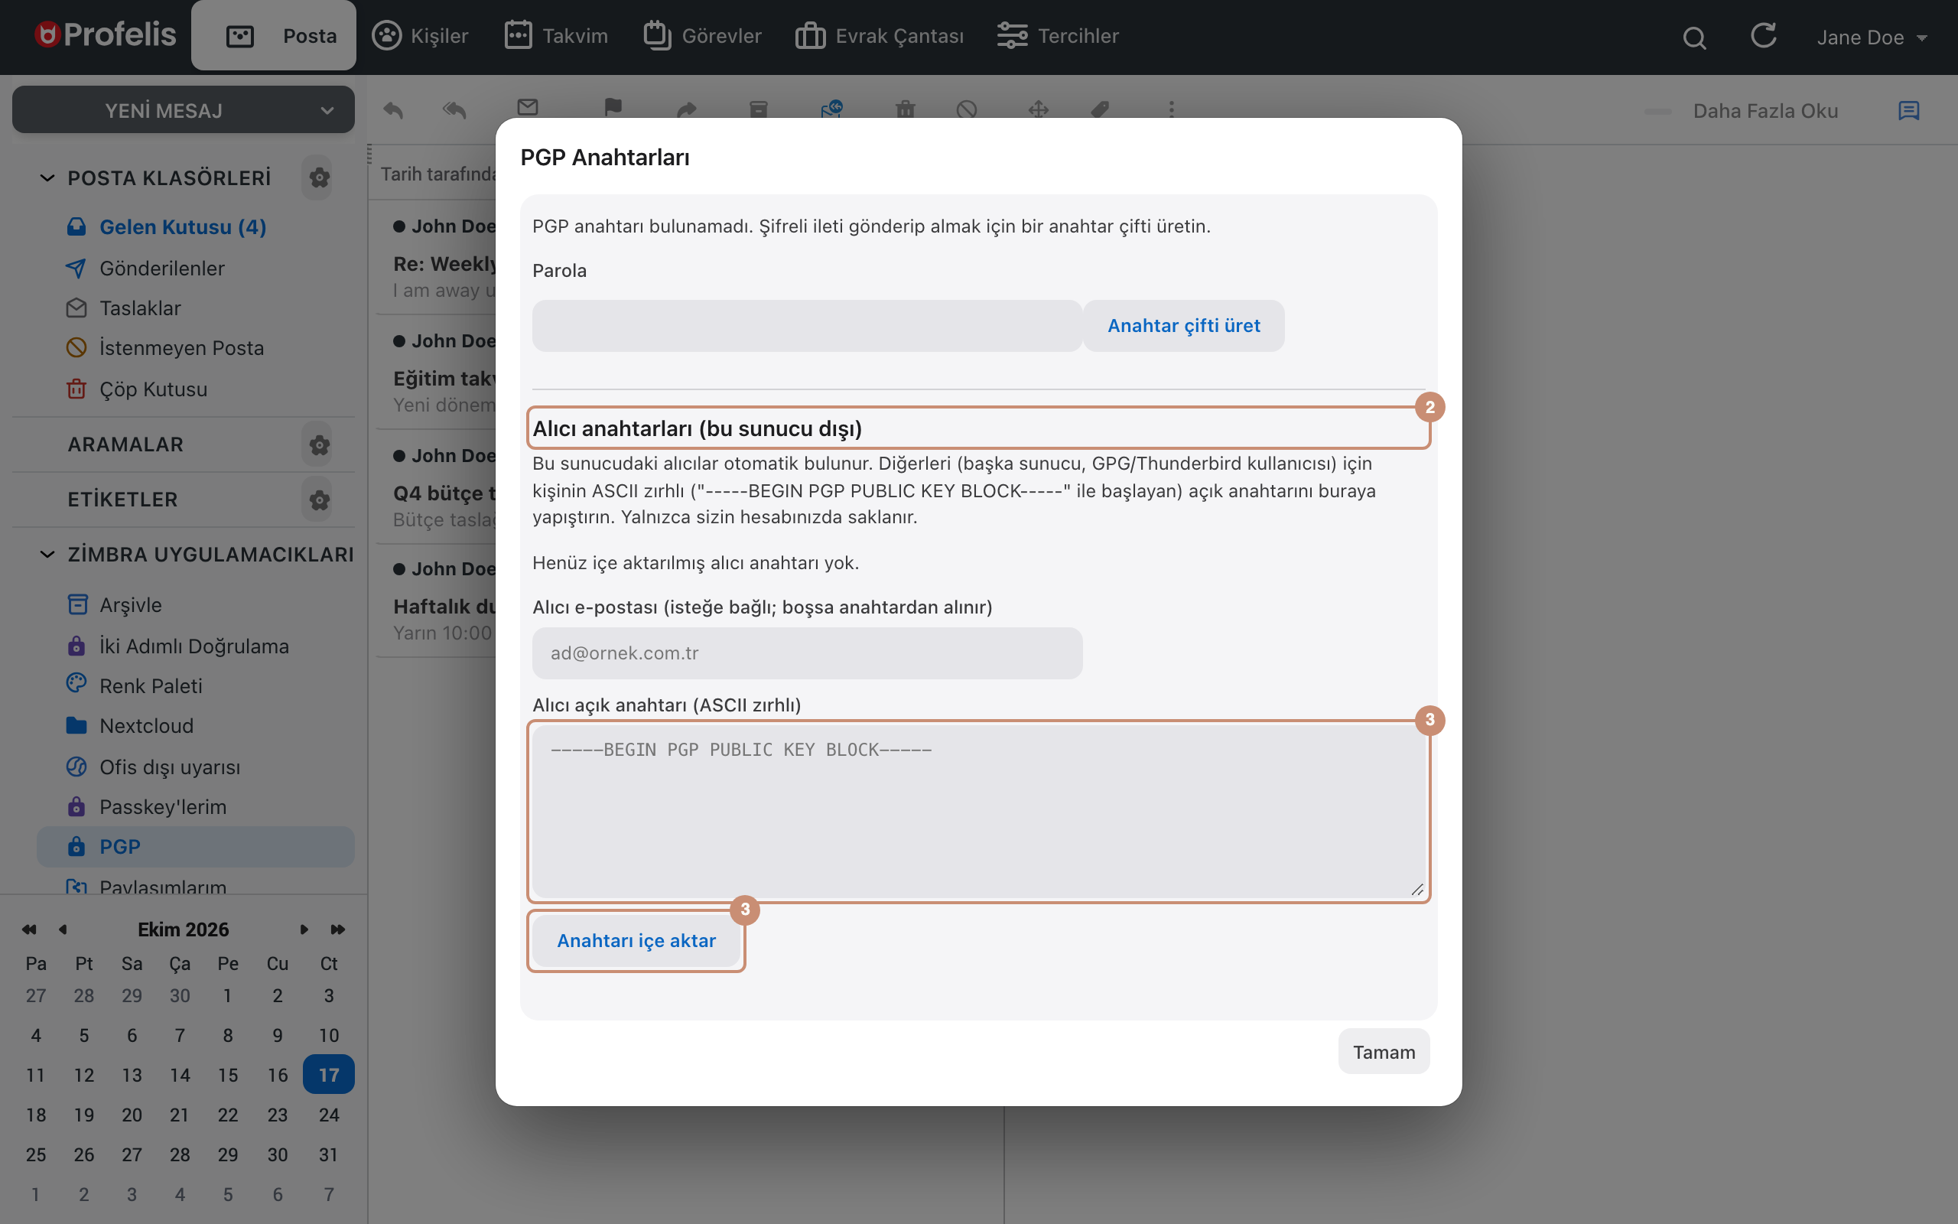Select the Posta tab
This screenshot has height=1224, width=1958.
coord(274,36)
